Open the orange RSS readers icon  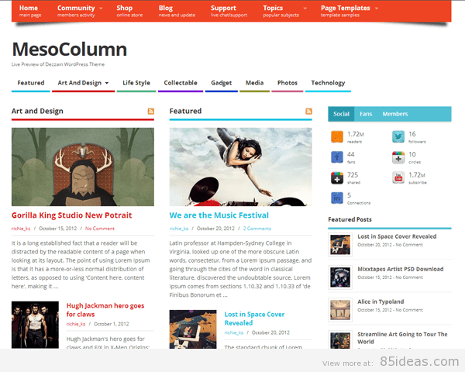(337, 136)
